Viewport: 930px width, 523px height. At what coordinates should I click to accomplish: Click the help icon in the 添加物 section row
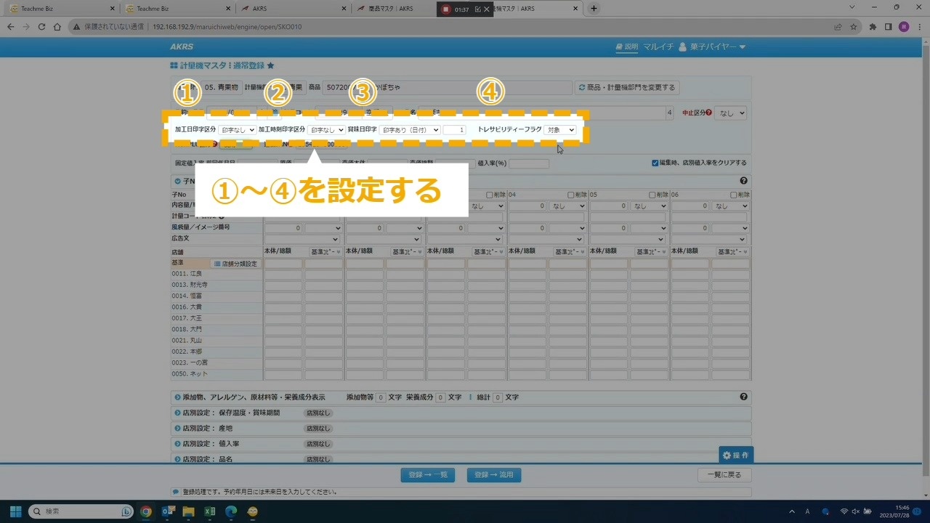pyautogui.click(x=743, y=397)
